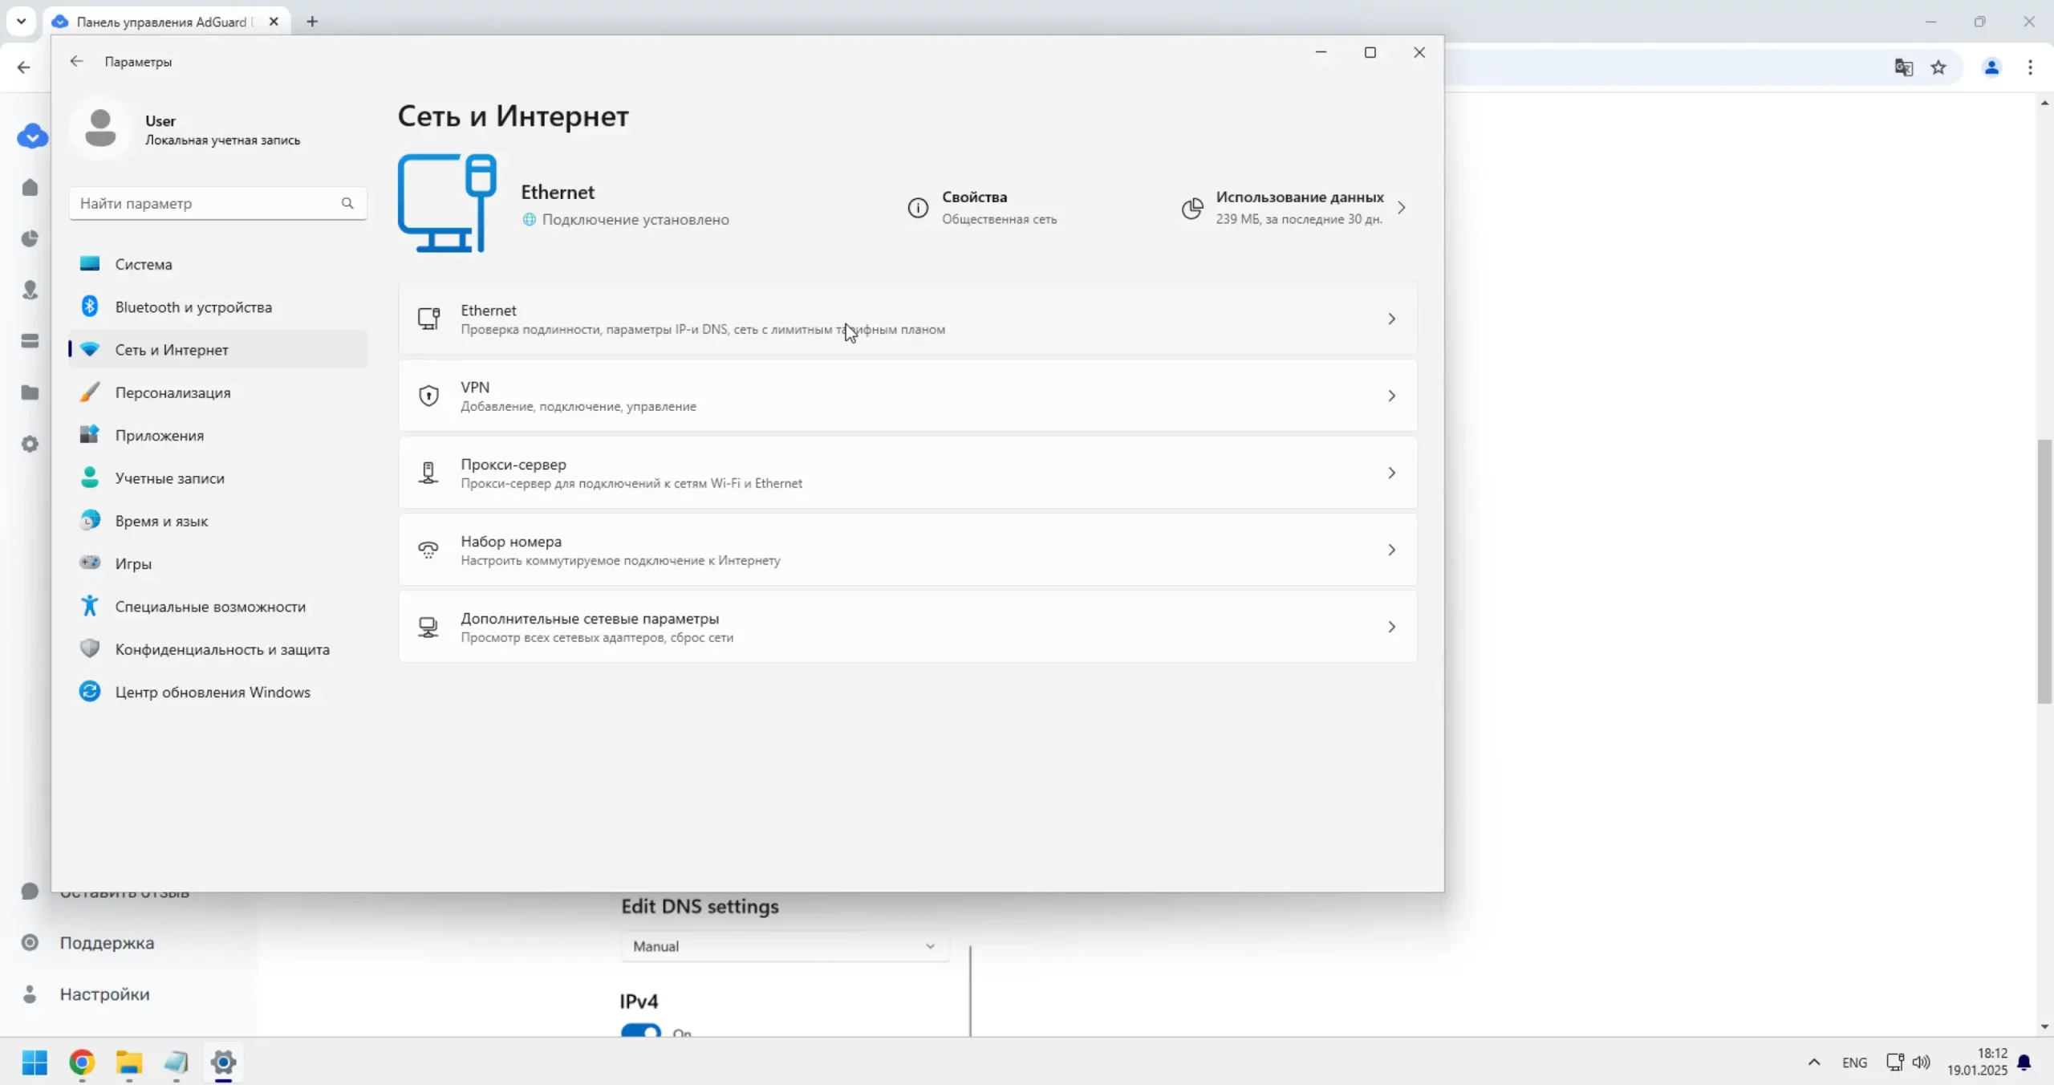Click the Settings back arrow icon

pyautogui.click(x=76, y=61)
